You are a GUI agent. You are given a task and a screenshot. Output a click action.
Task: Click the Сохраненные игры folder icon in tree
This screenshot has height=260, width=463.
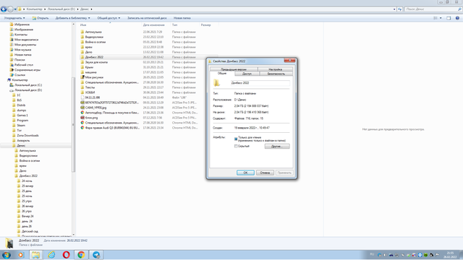12,70
